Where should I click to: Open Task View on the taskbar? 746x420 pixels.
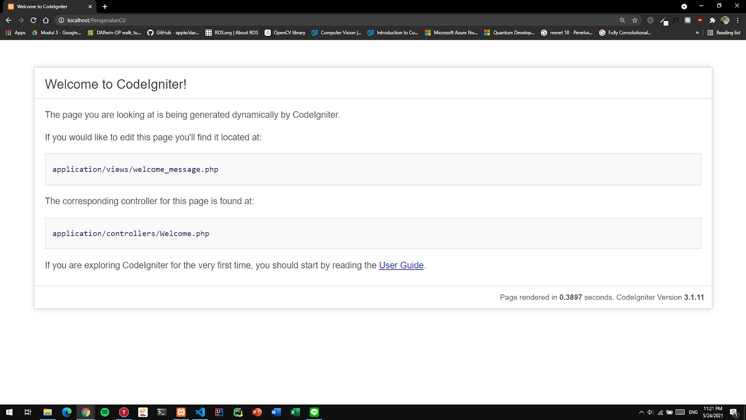pyautogui.click(x=28, y=412)
